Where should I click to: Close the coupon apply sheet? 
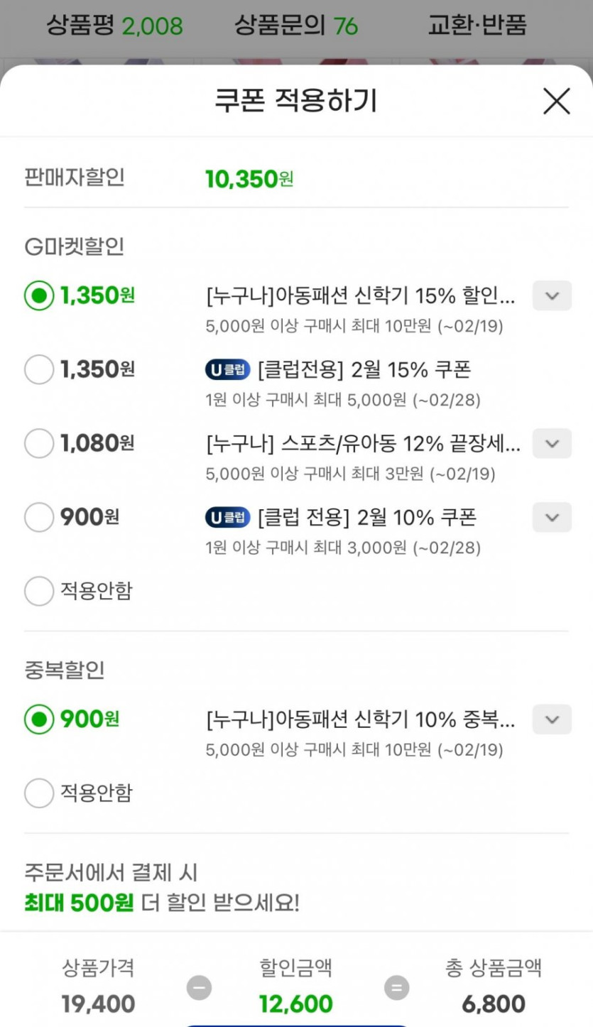(556, 102)
